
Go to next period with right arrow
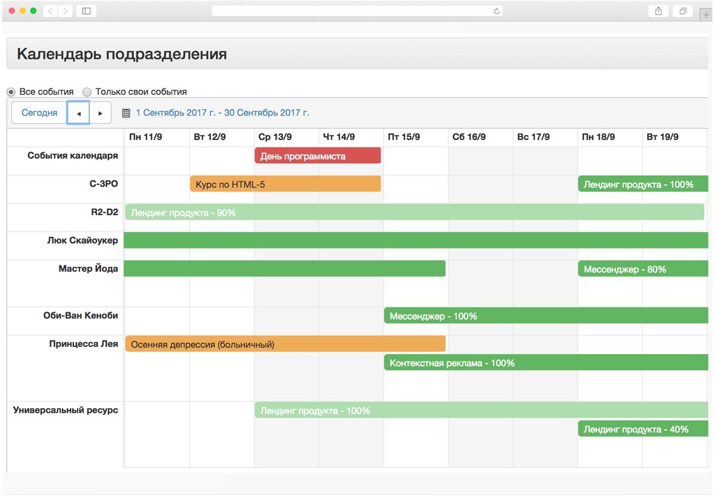click(x=100, y=113)
